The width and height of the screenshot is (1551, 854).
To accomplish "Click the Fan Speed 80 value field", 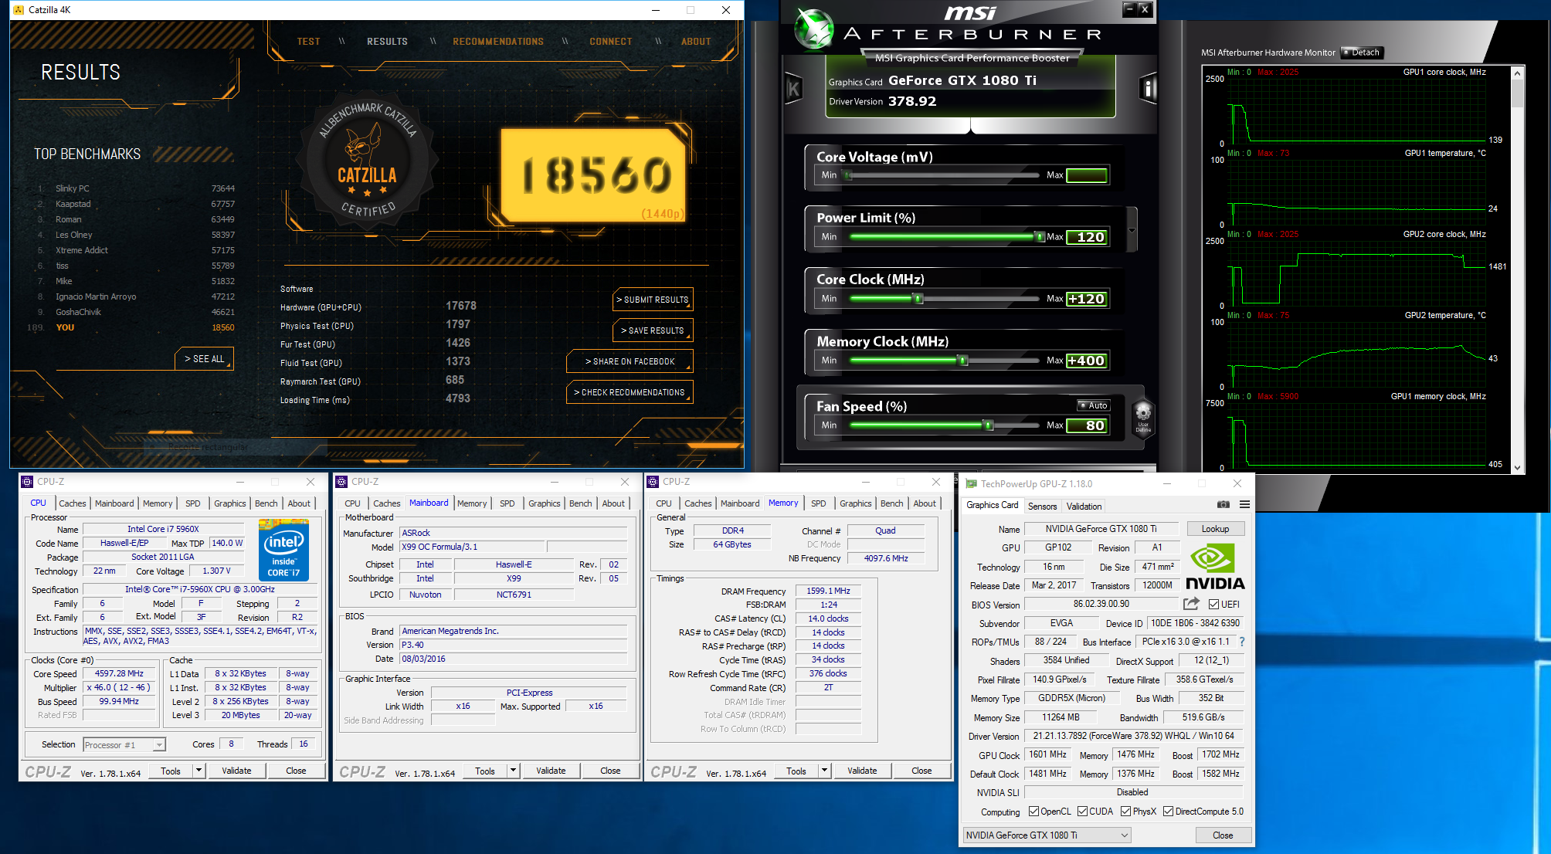I will coord(1087,425).
